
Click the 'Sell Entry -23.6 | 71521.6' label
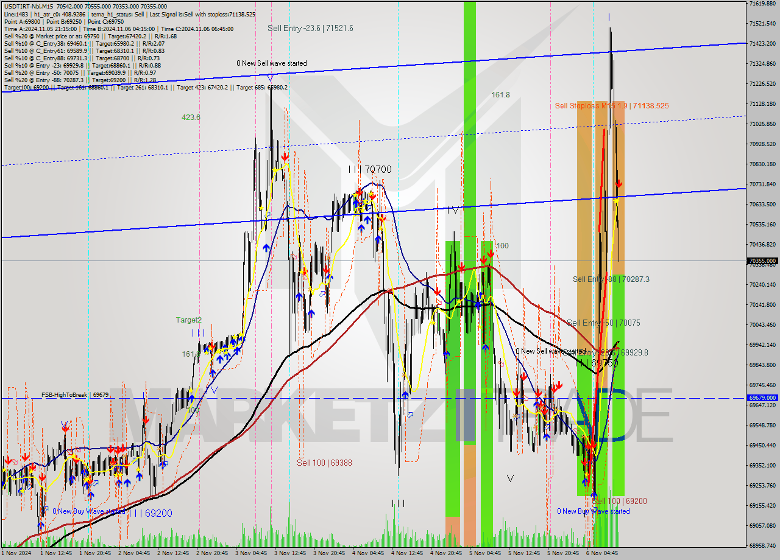310,29
